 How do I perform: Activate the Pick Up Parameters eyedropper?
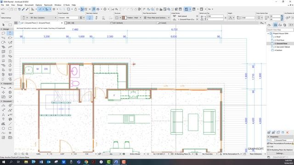[x=23, y=9]
